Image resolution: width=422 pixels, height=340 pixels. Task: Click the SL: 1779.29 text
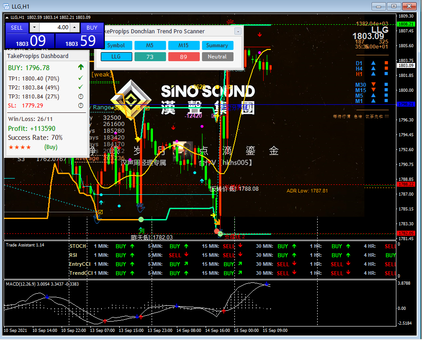(x=26, y=105)
